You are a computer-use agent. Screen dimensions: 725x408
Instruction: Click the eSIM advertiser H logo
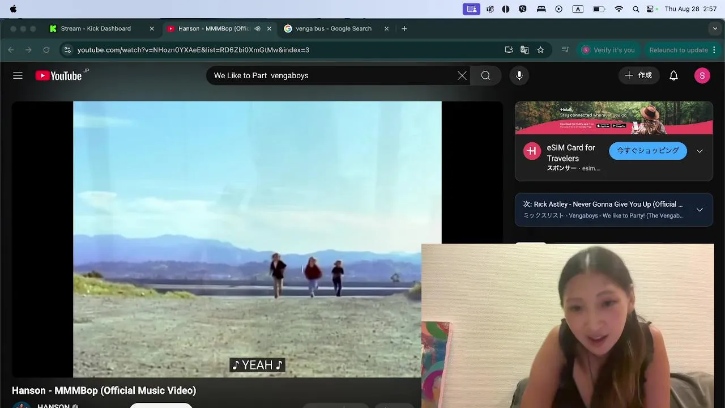click(532, 151)
